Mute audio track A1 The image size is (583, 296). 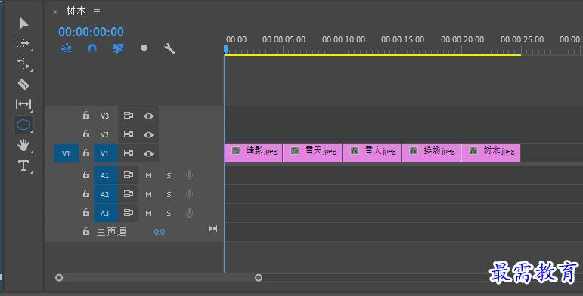148,176
